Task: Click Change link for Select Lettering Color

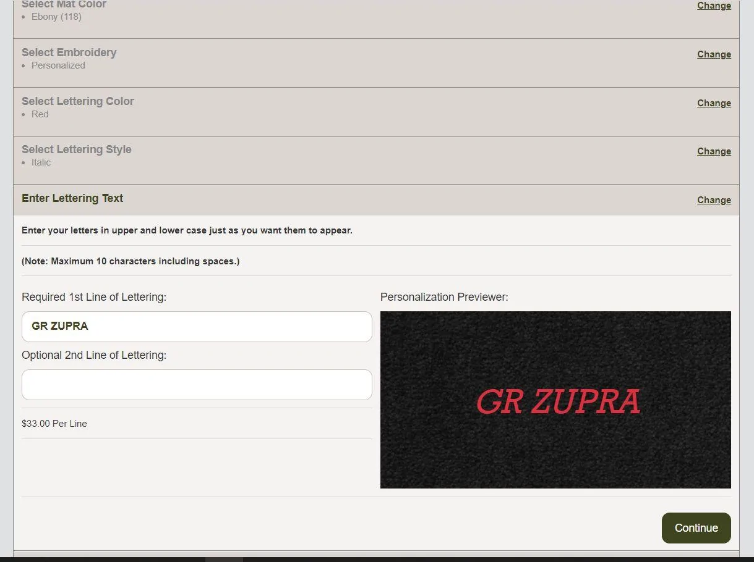Action: tap(714, 103)
